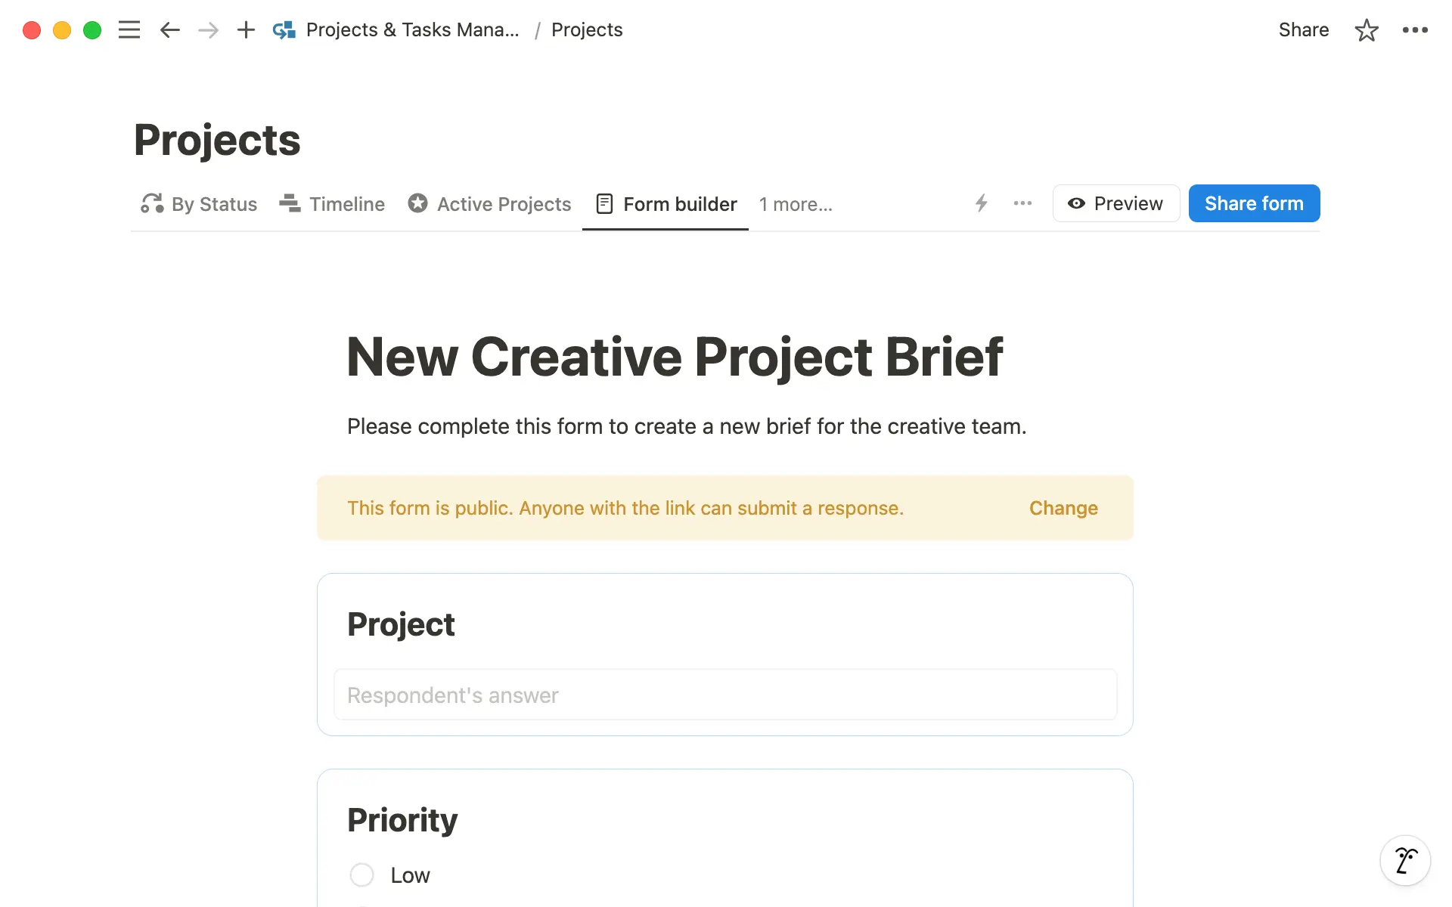Open the sidebar with the hamburger icon
This screenshot has height=907, width=1452.
click(x=129, y=29)
